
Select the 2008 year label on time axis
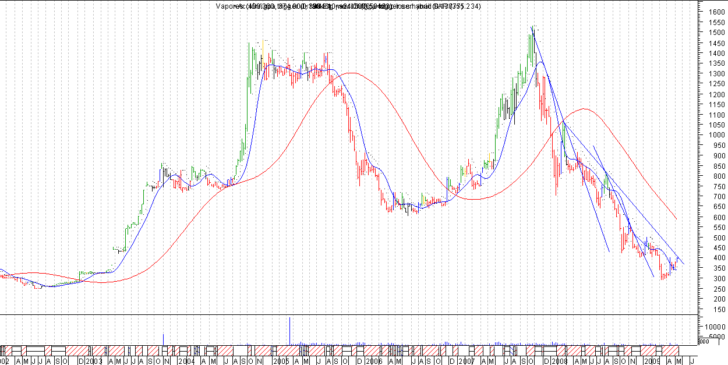pos(559,361)
